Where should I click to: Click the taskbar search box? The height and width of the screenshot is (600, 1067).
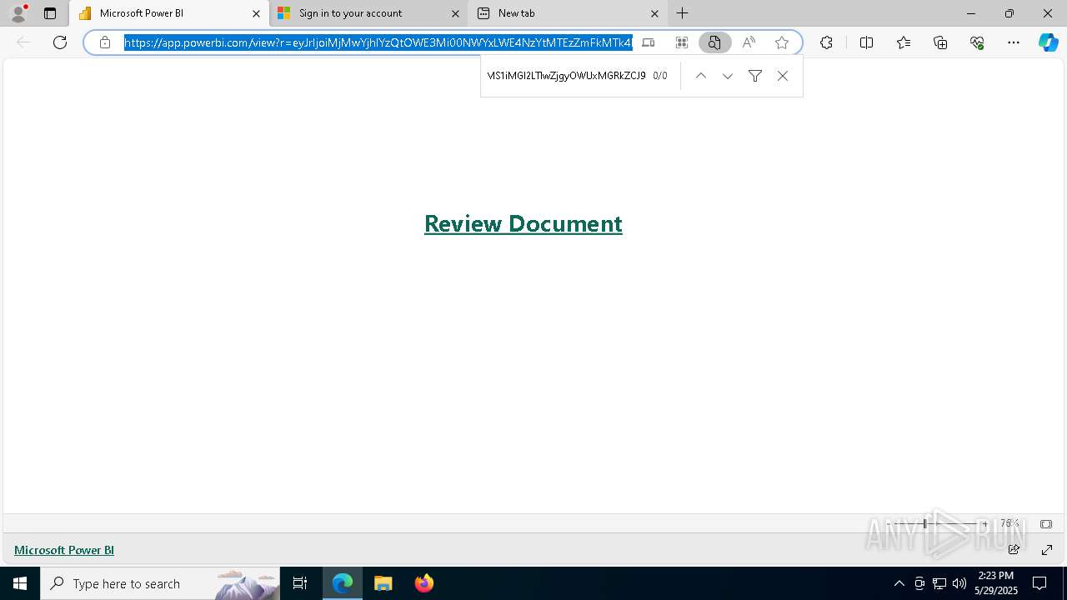[x=160, y=583]
